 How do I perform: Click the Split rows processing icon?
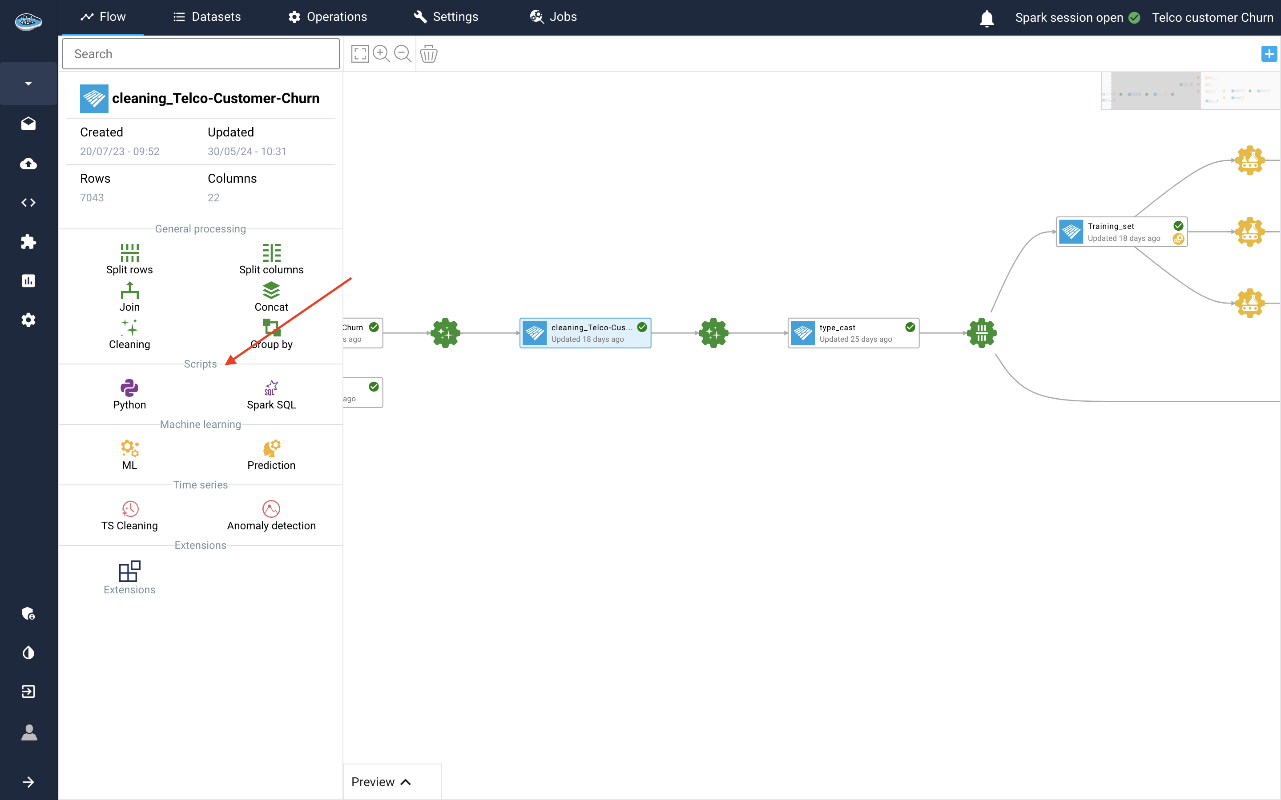[129, 253]
